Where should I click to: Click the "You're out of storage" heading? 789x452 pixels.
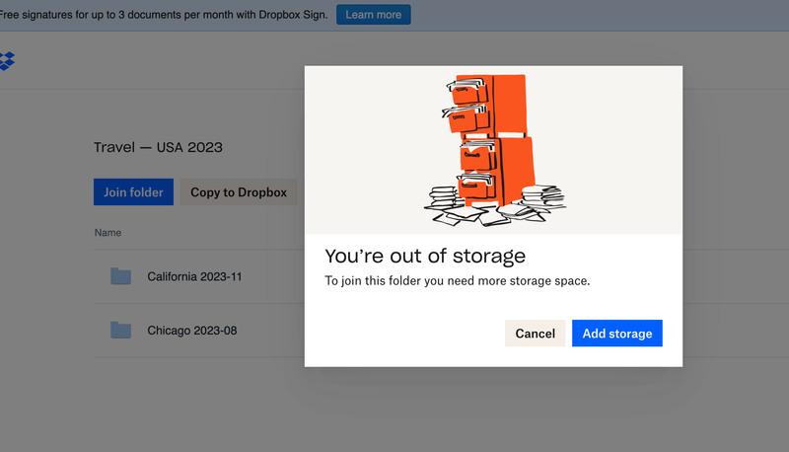coord(425,257)
